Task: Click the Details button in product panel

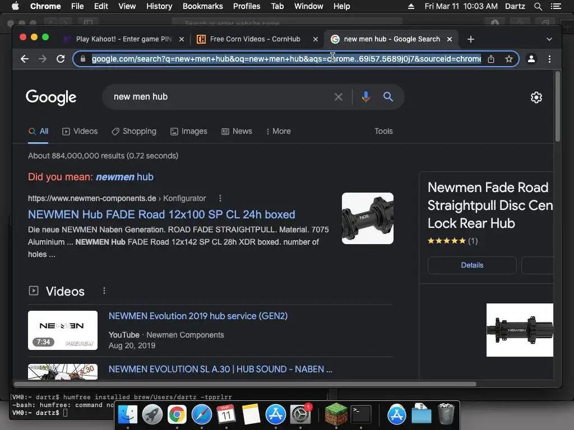Action: (x=472, y=265)
